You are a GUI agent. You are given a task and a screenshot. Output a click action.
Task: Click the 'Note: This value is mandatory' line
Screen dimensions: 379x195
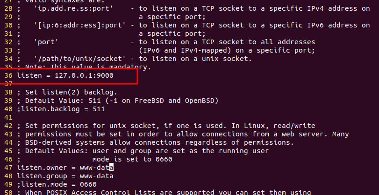point(84,67)
